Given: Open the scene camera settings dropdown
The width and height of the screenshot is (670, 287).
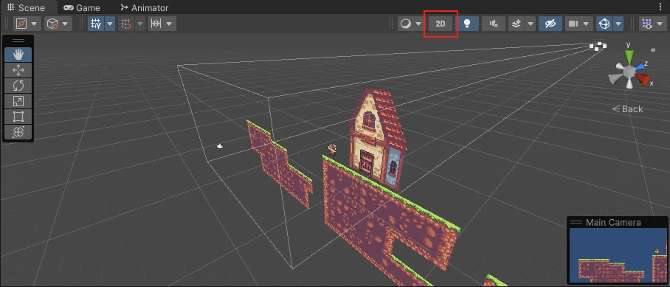Looking at the screenshot, I should tap(579, 24).
